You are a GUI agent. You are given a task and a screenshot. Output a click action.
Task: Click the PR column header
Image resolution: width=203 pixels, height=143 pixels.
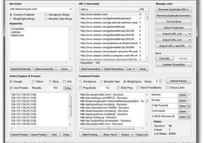click(144, 10)
